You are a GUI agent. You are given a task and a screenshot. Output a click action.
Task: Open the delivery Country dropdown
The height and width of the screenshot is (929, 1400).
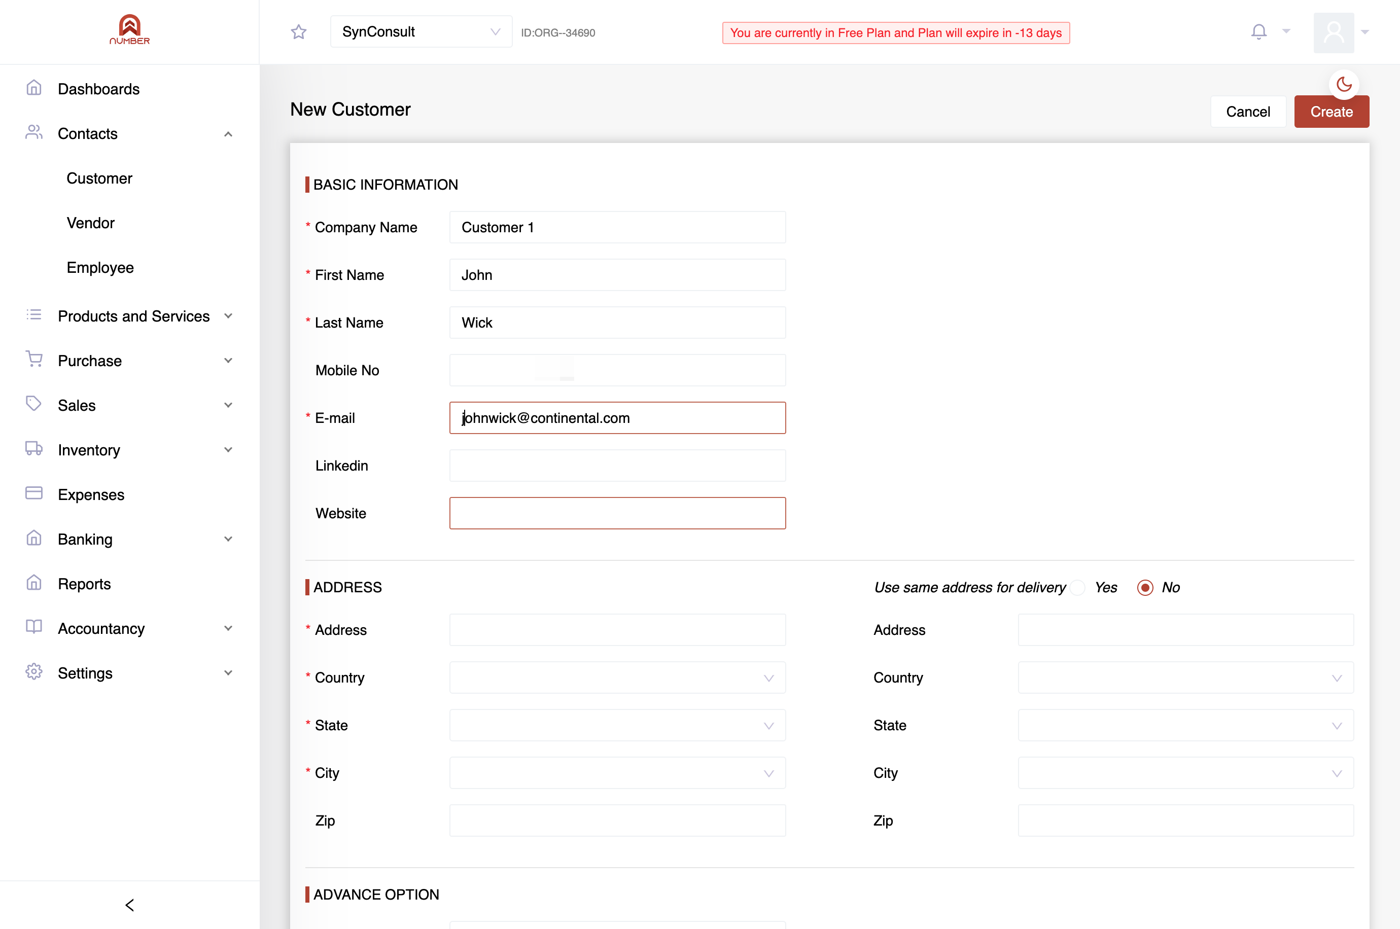coord(1186,678)
